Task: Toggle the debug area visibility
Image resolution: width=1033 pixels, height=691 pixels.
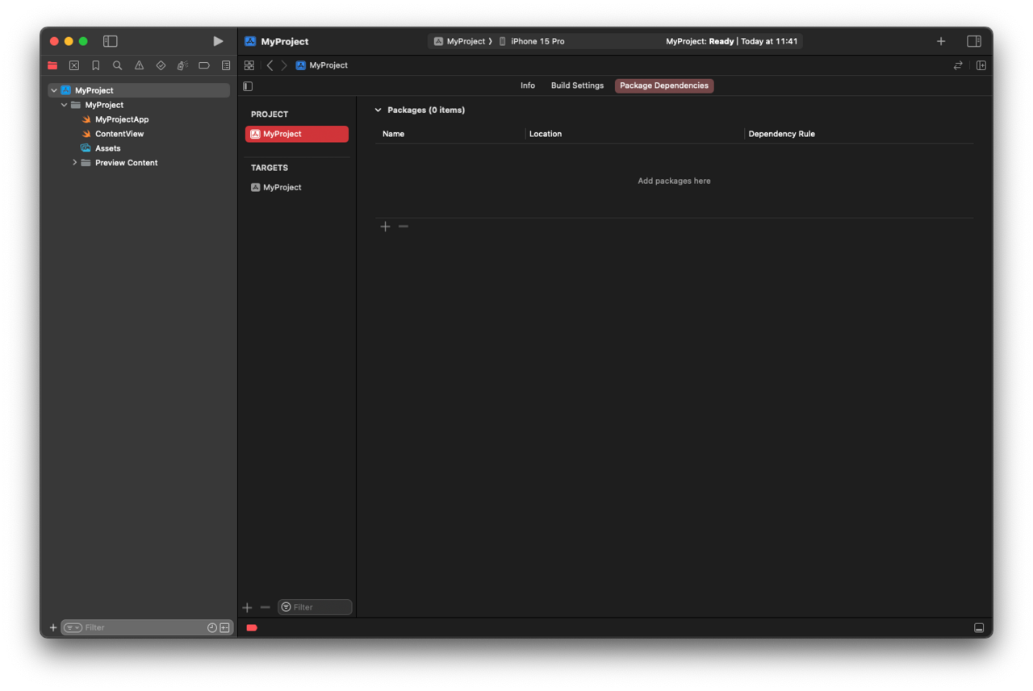Action: (x=979, y=627)
